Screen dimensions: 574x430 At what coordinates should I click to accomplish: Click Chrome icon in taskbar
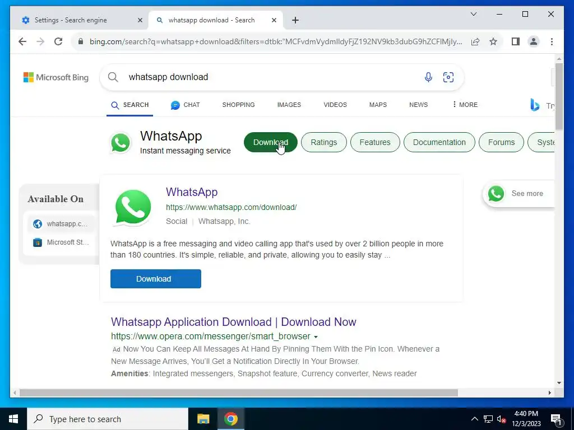point(230,419)
